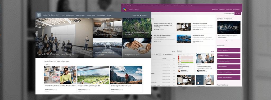Open FlySafe news image in Contoso in the news
Image resolution: width=271 pixels, height=100 pixels.
(x=229, y=28)
